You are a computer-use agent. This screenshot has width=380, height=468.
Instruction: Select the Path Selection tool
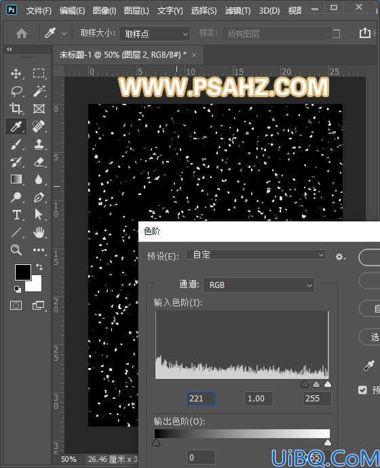point(39,215)
